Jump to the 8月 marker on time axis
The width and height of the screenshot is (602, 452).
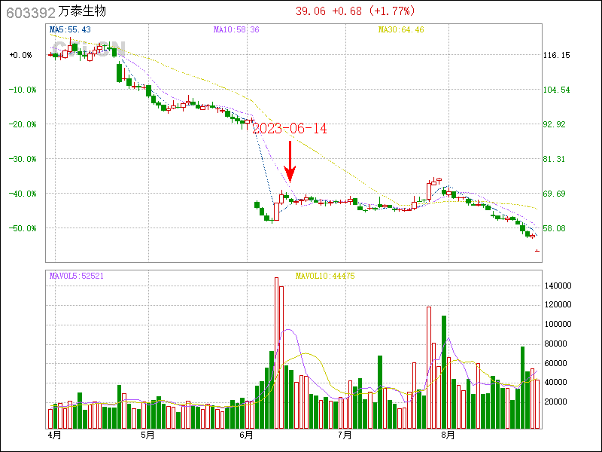448,435
